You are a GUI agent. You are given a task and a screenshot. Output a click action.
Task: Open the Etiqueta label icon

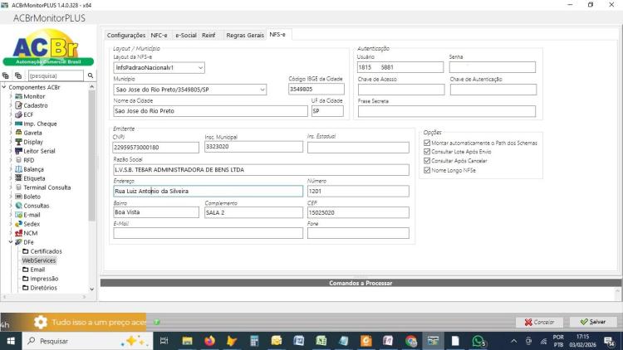click(18, 178)
